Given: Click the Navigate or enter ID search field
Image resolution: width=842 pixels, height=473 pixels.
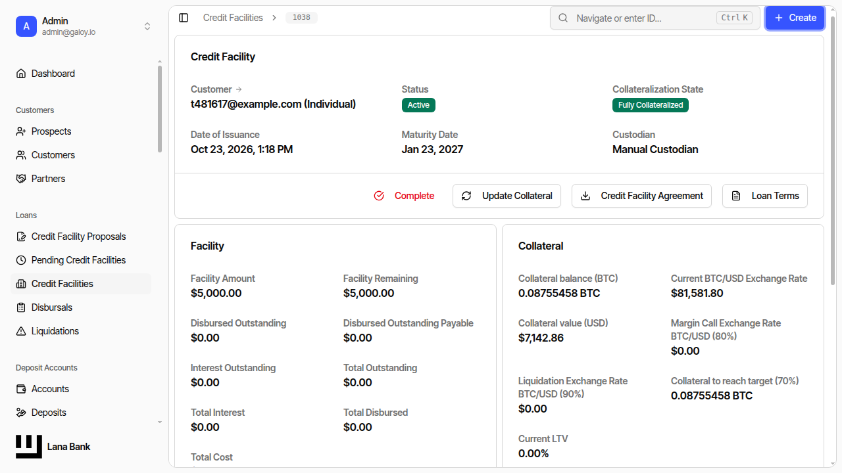Looking at the screenshot, I should (655, 18).
